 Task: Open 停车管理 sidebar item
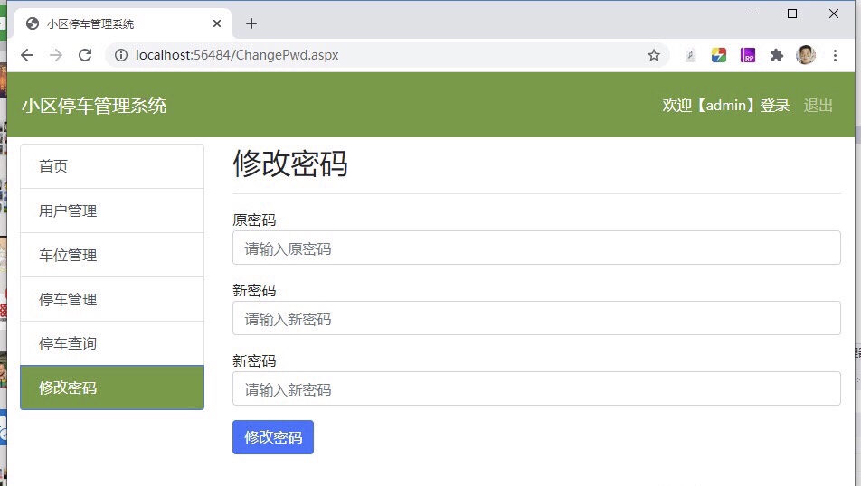pos(112,299)
